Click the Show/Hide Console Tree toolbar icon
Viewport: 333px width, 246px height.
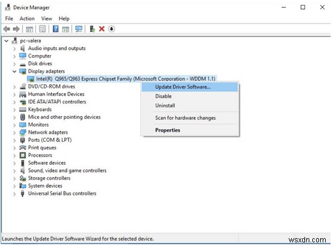(x=29, y=29)
